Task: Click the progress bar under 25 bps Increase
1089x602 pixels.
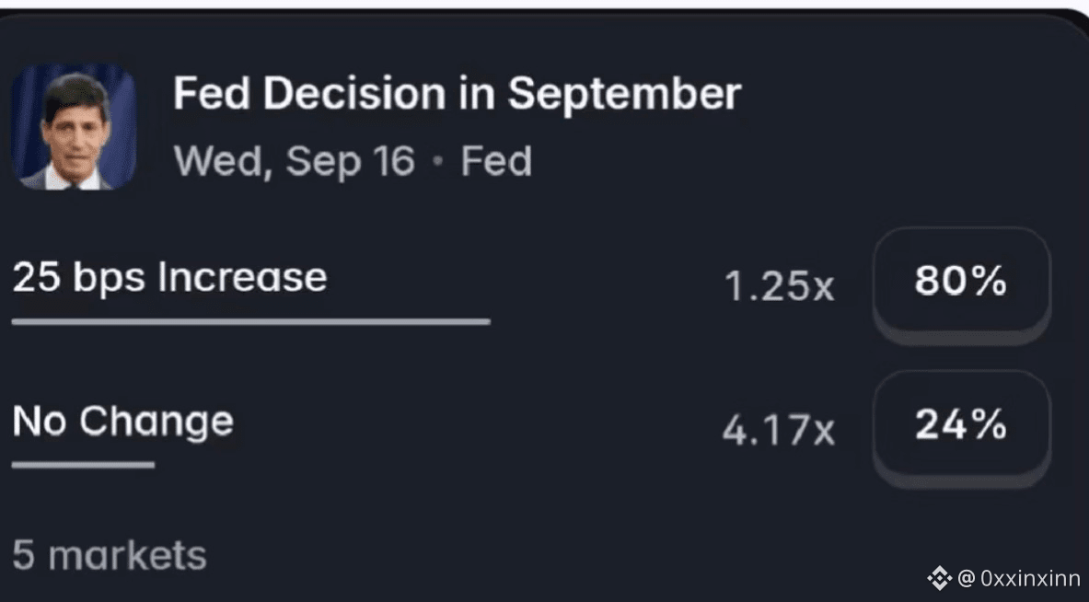Action: (x=250, y=321)
